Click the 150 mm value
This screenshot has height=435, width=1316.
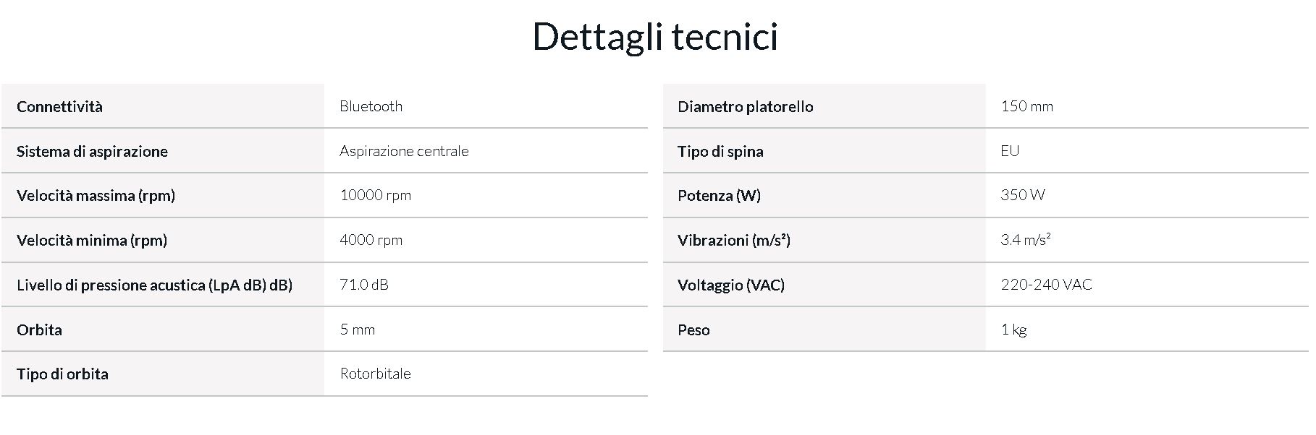pos(1026,106)
